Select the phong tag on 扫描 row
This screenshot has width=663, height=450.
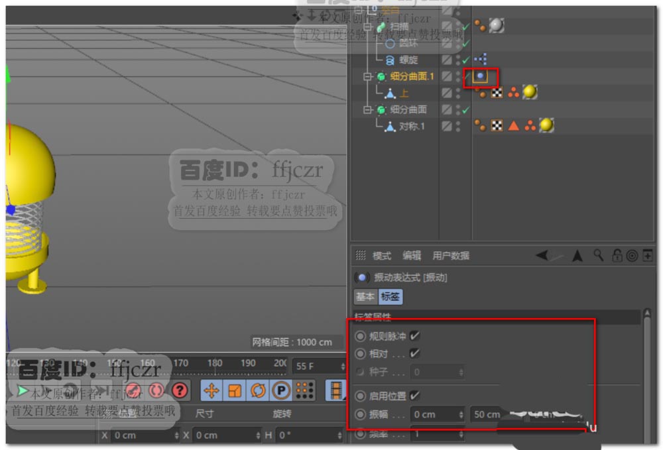pyautogui.click(x=479, y=26)
